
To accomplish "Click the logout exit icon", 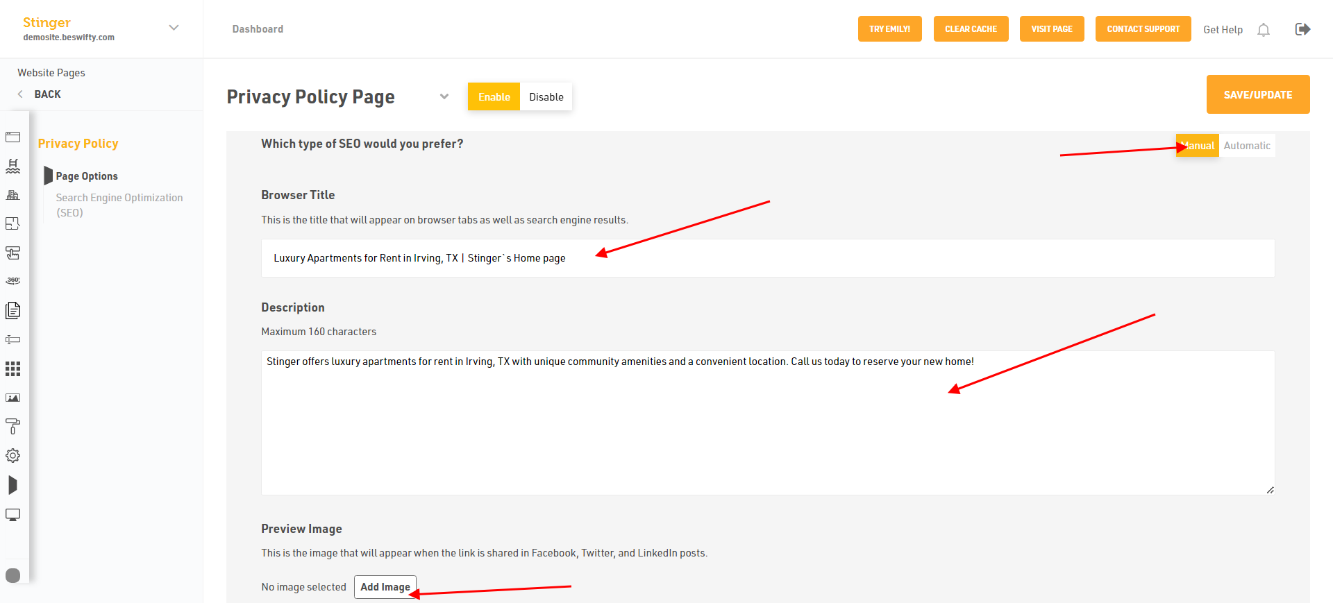I will (1302, 29).
